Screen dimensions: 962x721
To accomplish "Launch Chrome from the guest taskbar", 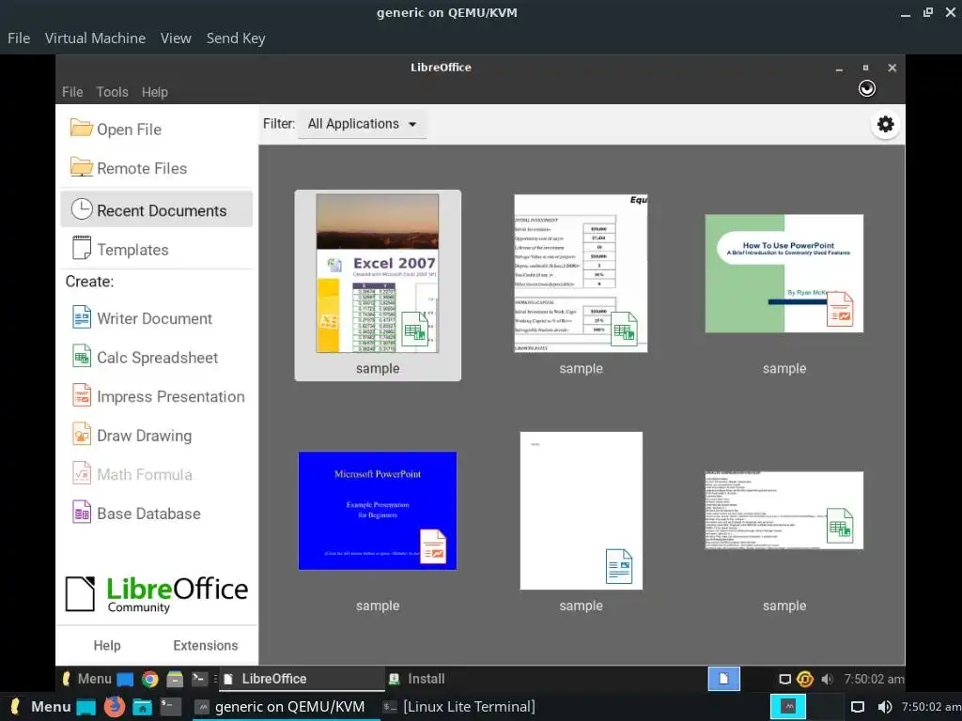I will (149, 679).
